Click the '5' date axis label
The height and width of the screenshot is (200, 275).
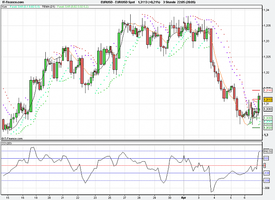click(231, 197)
